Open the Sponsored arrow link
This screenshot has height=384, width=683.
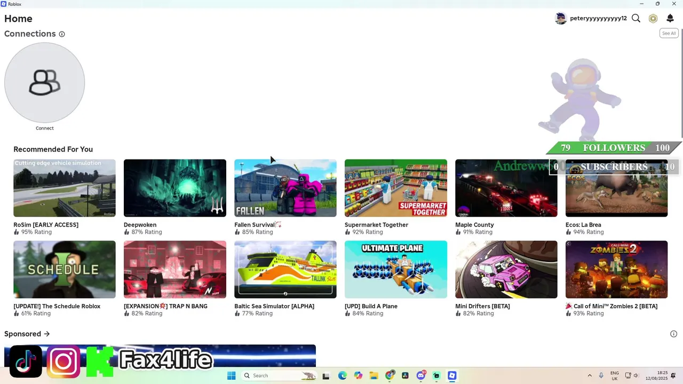tap(47, 334)
